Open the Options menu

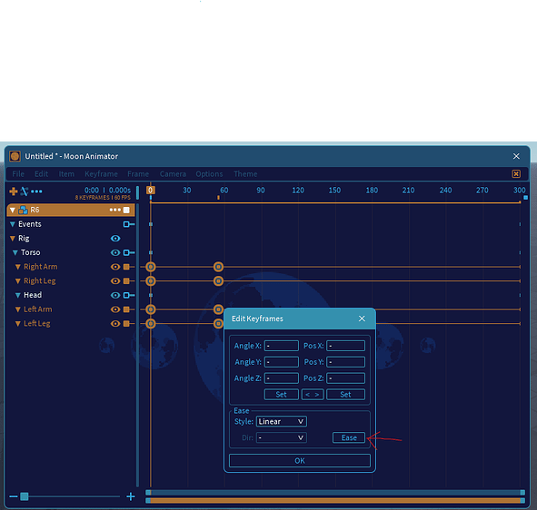click(209, 173)
